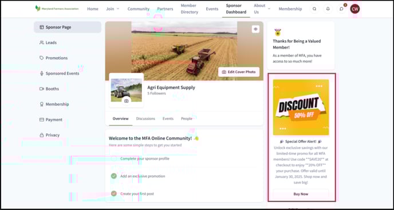Toggle the Create your first post checkmark

coord(114,193)
